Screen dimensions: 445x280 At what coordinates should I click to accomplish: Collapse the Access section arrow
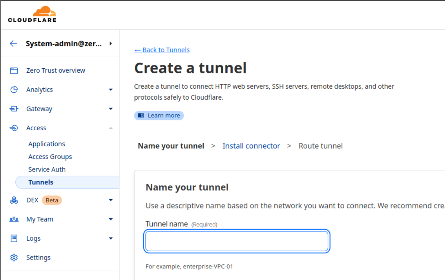click(x=111, y=128)
